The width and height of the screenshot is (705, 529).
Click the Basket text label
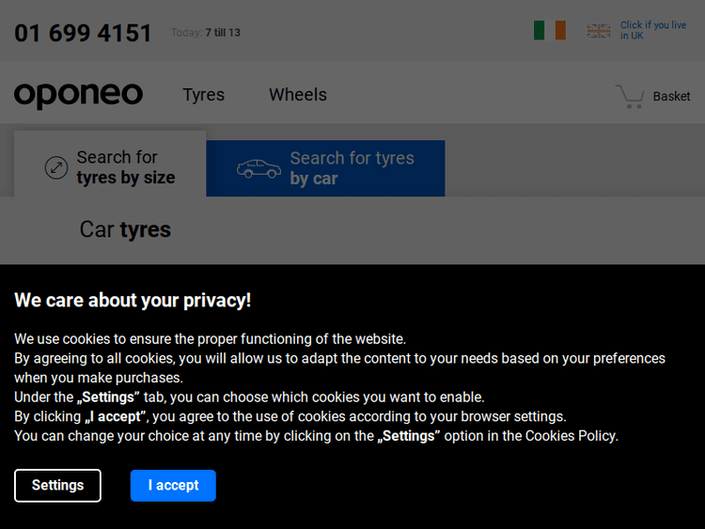671,96
